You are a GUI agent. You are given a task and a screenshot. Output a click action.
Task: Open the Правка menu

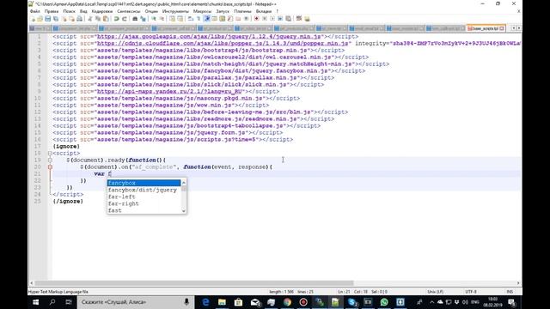coord(52,11)
